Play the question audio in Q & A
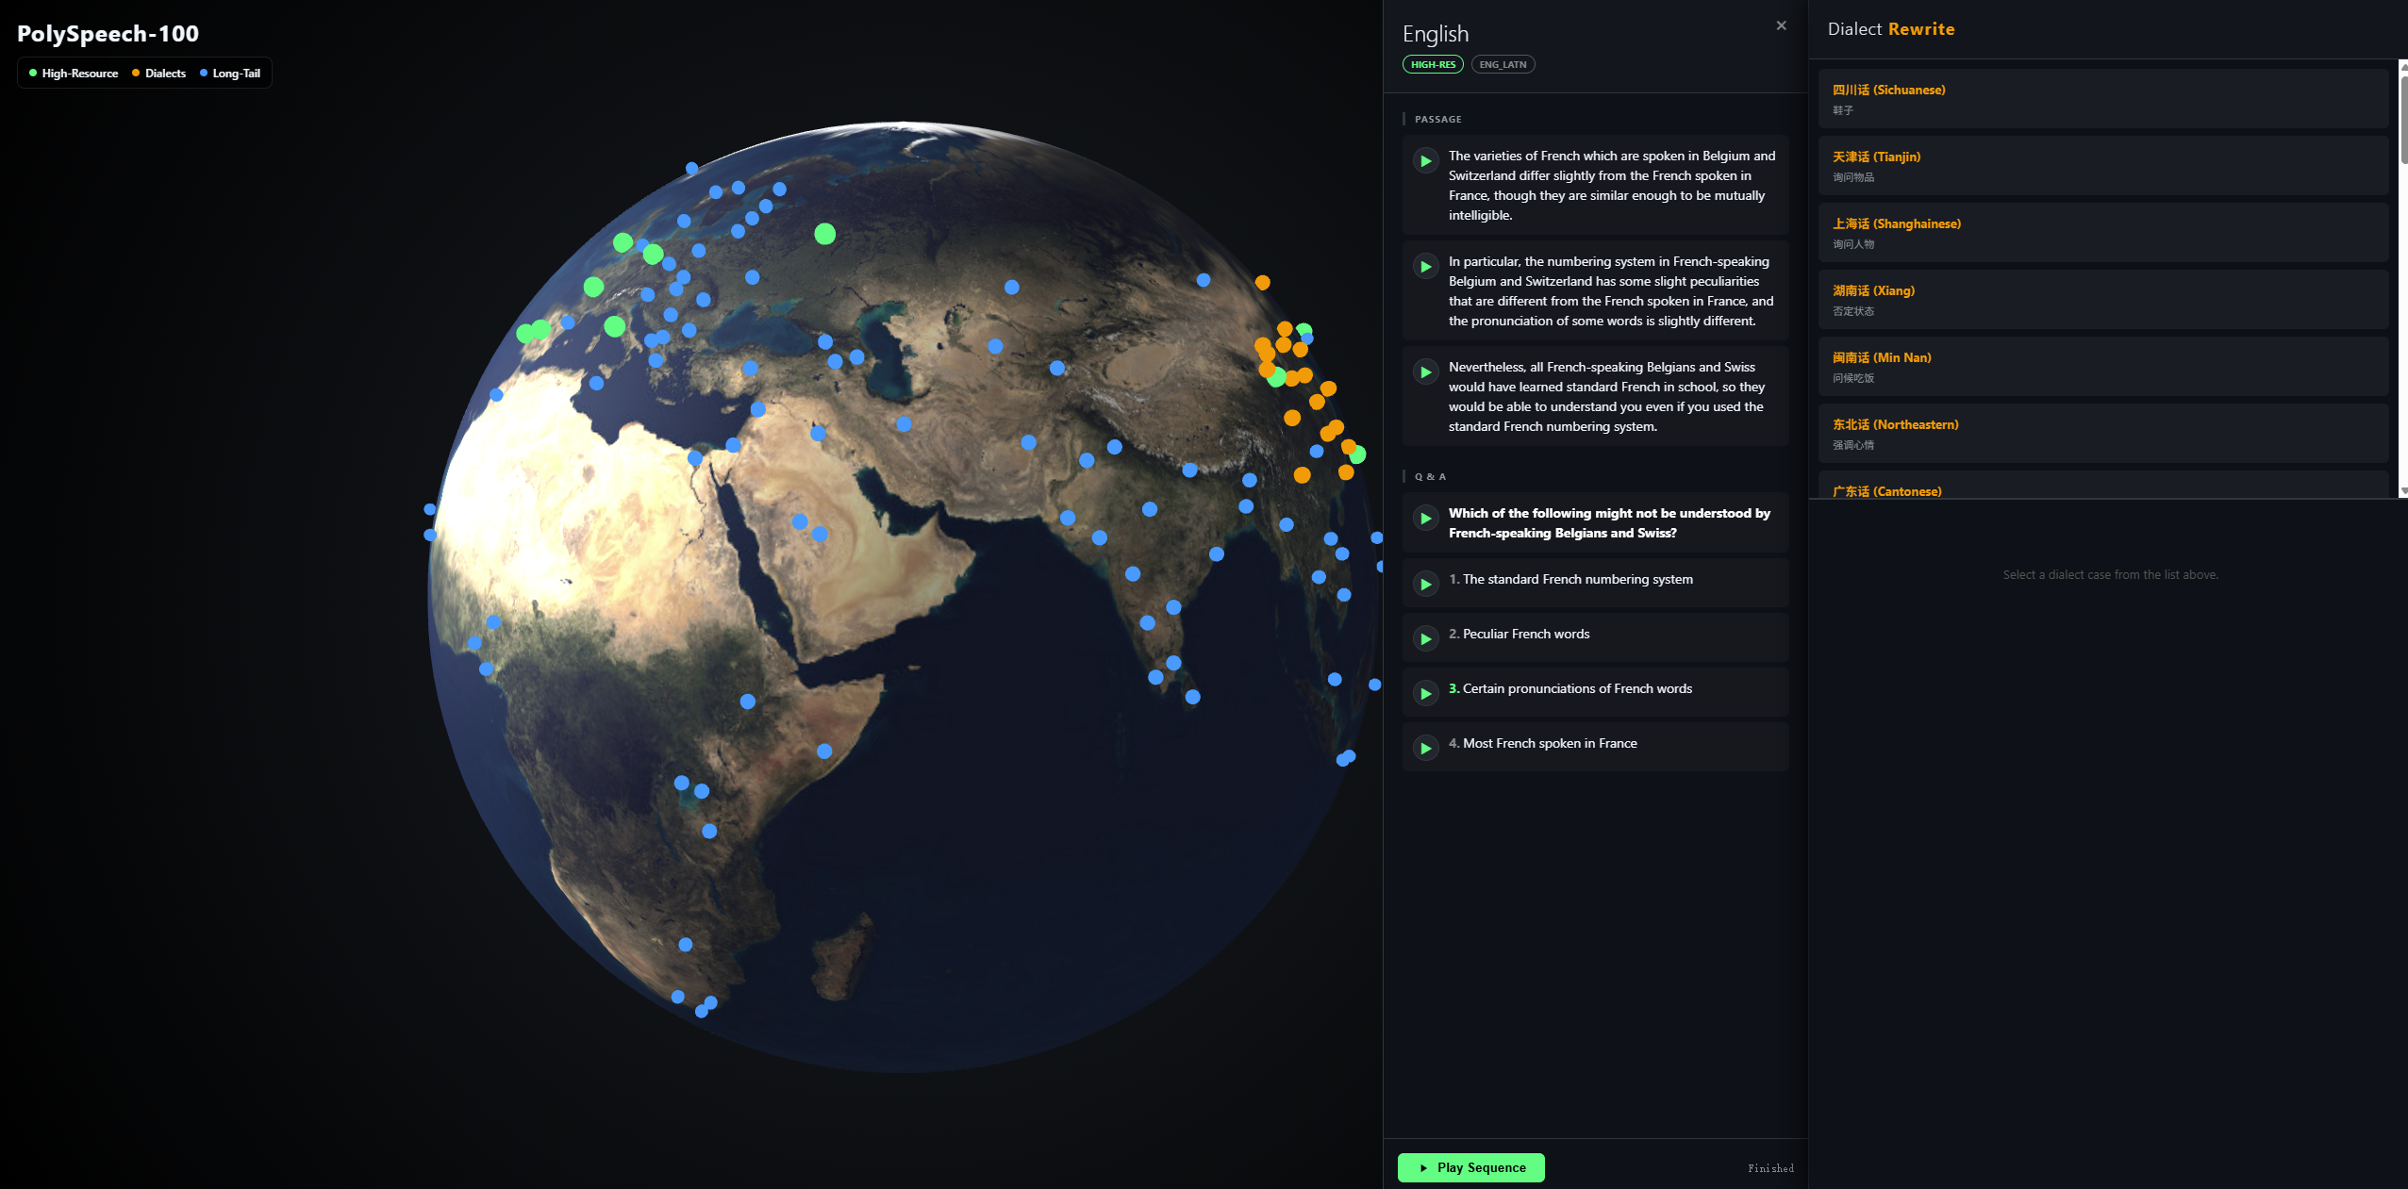 1425,519
